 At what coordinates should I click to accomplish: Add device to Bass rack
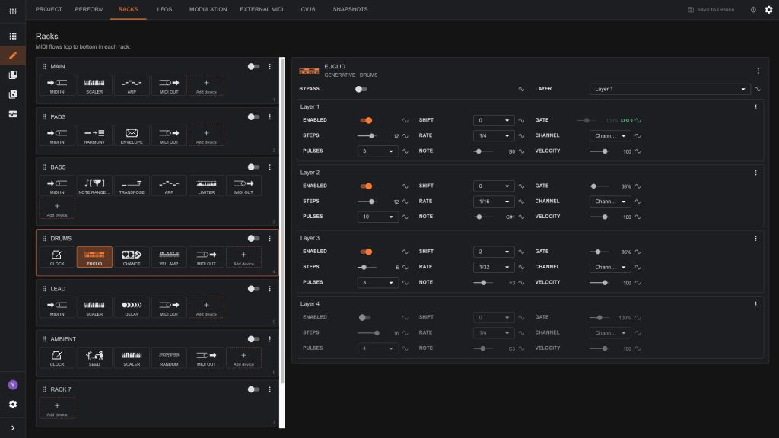[x=57, y=208]
